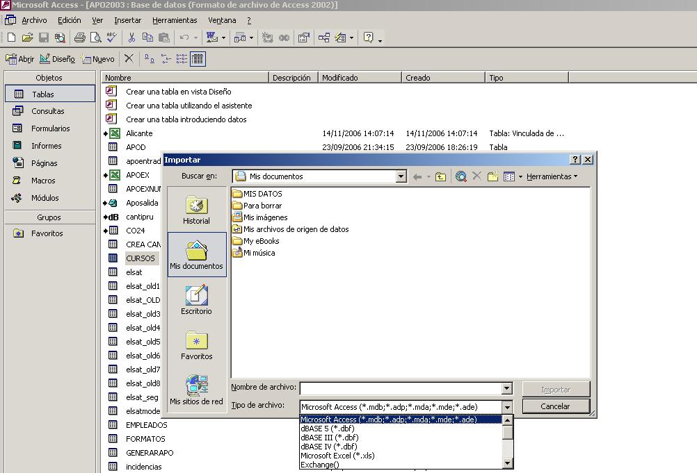Choose dBASE III (*.dbf) file type

click(401, 438)
